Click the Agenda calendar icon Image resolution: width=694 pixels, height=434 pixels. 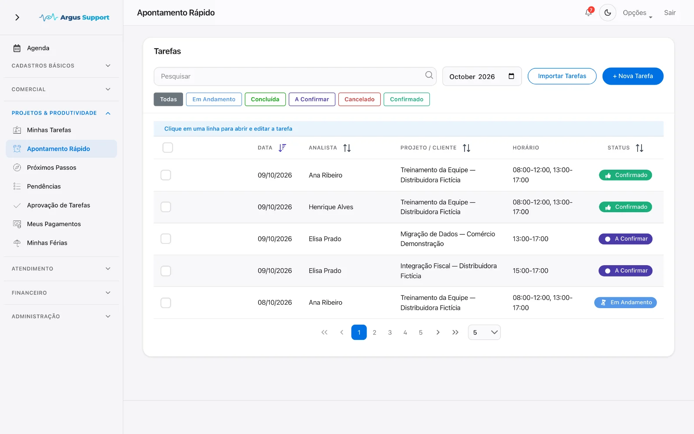click(x=17, y=48)
